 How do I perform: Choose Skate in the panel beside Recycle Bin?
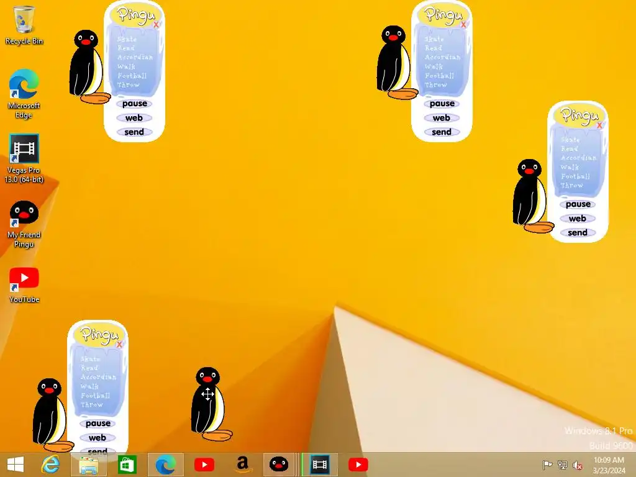pos(127,39)
